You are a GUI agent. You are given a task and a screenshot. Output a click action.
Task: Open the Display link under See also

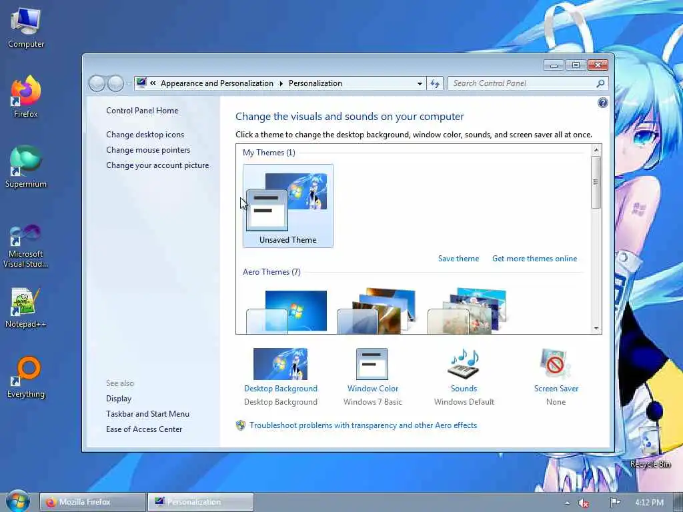119,399
